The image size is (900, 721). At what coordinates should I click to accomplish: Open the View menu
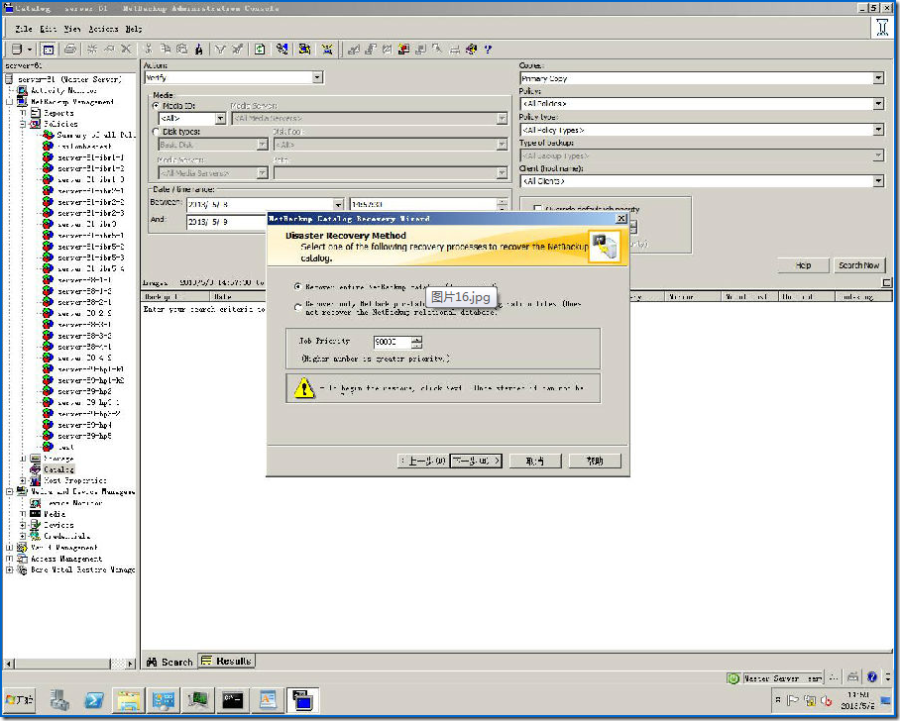(x=72, y=29)
